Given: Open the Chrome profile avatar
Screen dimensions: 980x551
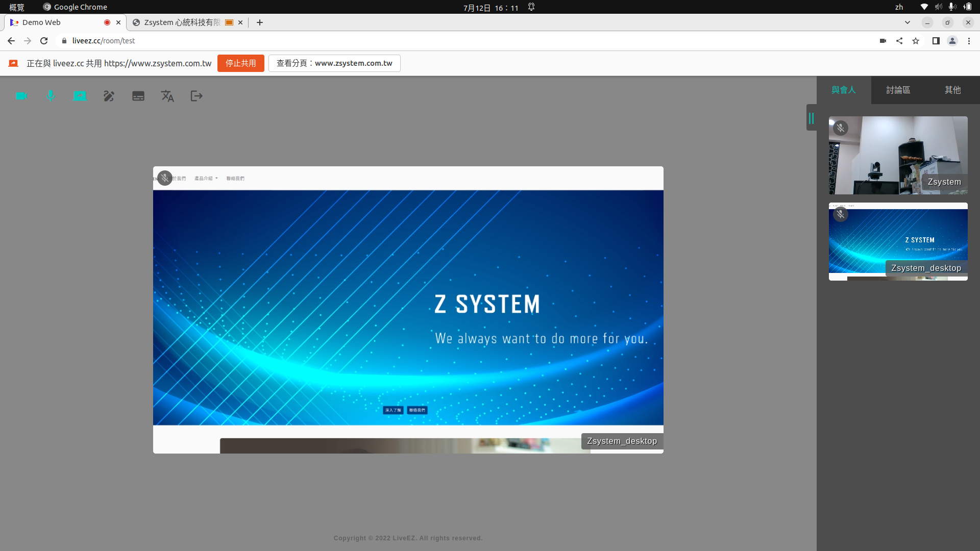Looking at the screenshot, I should coord(952,41).
